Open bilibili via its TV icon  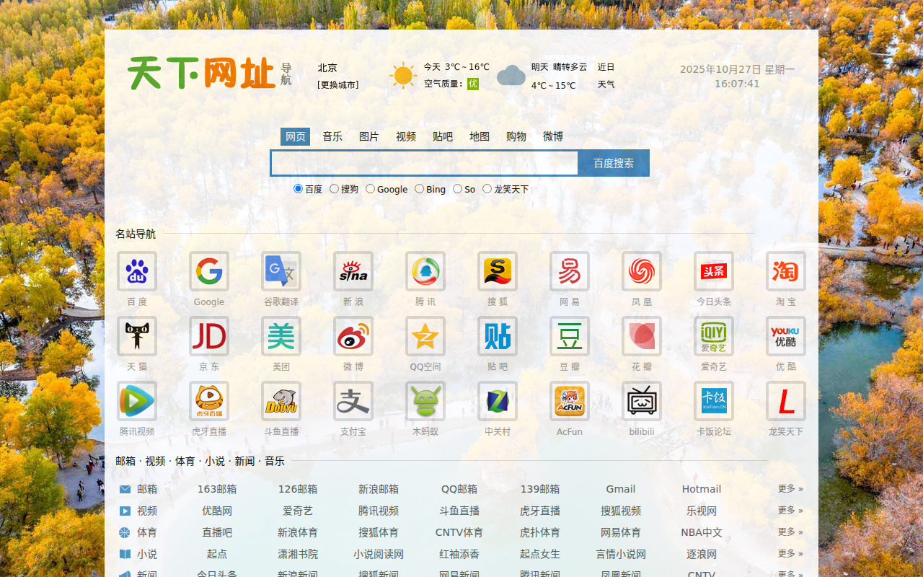(x=641, y=401)
